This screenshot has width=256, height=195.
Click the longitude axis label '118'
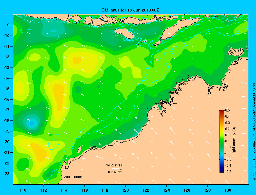[x=105, y=190]
